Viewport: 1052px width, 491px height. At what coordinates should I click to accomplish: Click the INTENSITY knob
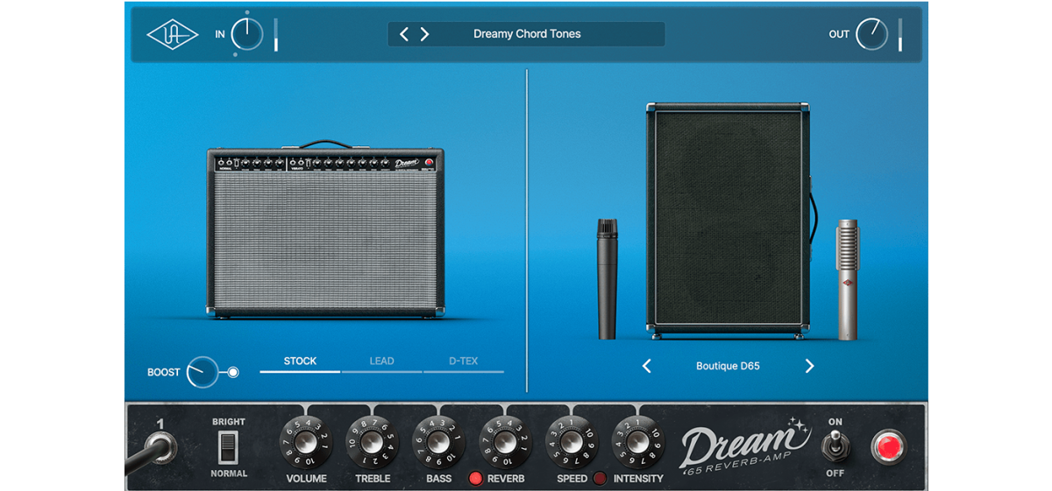pos(639,443)
